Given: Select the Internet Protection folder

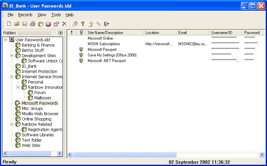Looking at the screenshot, I should [39, 71].
